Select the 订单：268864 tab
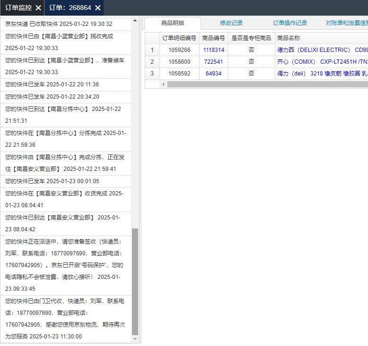Image resolution: width=368 pixels, height=346 pixels. click(70, 8)
